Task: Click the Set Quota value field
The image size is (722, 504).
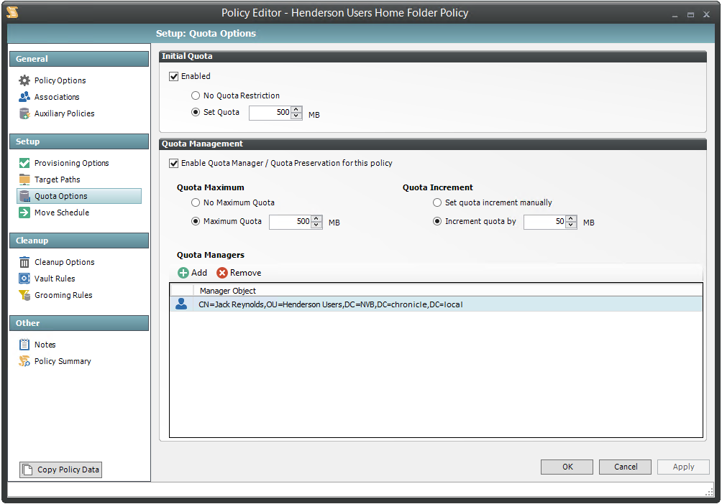Action: click(x=270, y=113)
